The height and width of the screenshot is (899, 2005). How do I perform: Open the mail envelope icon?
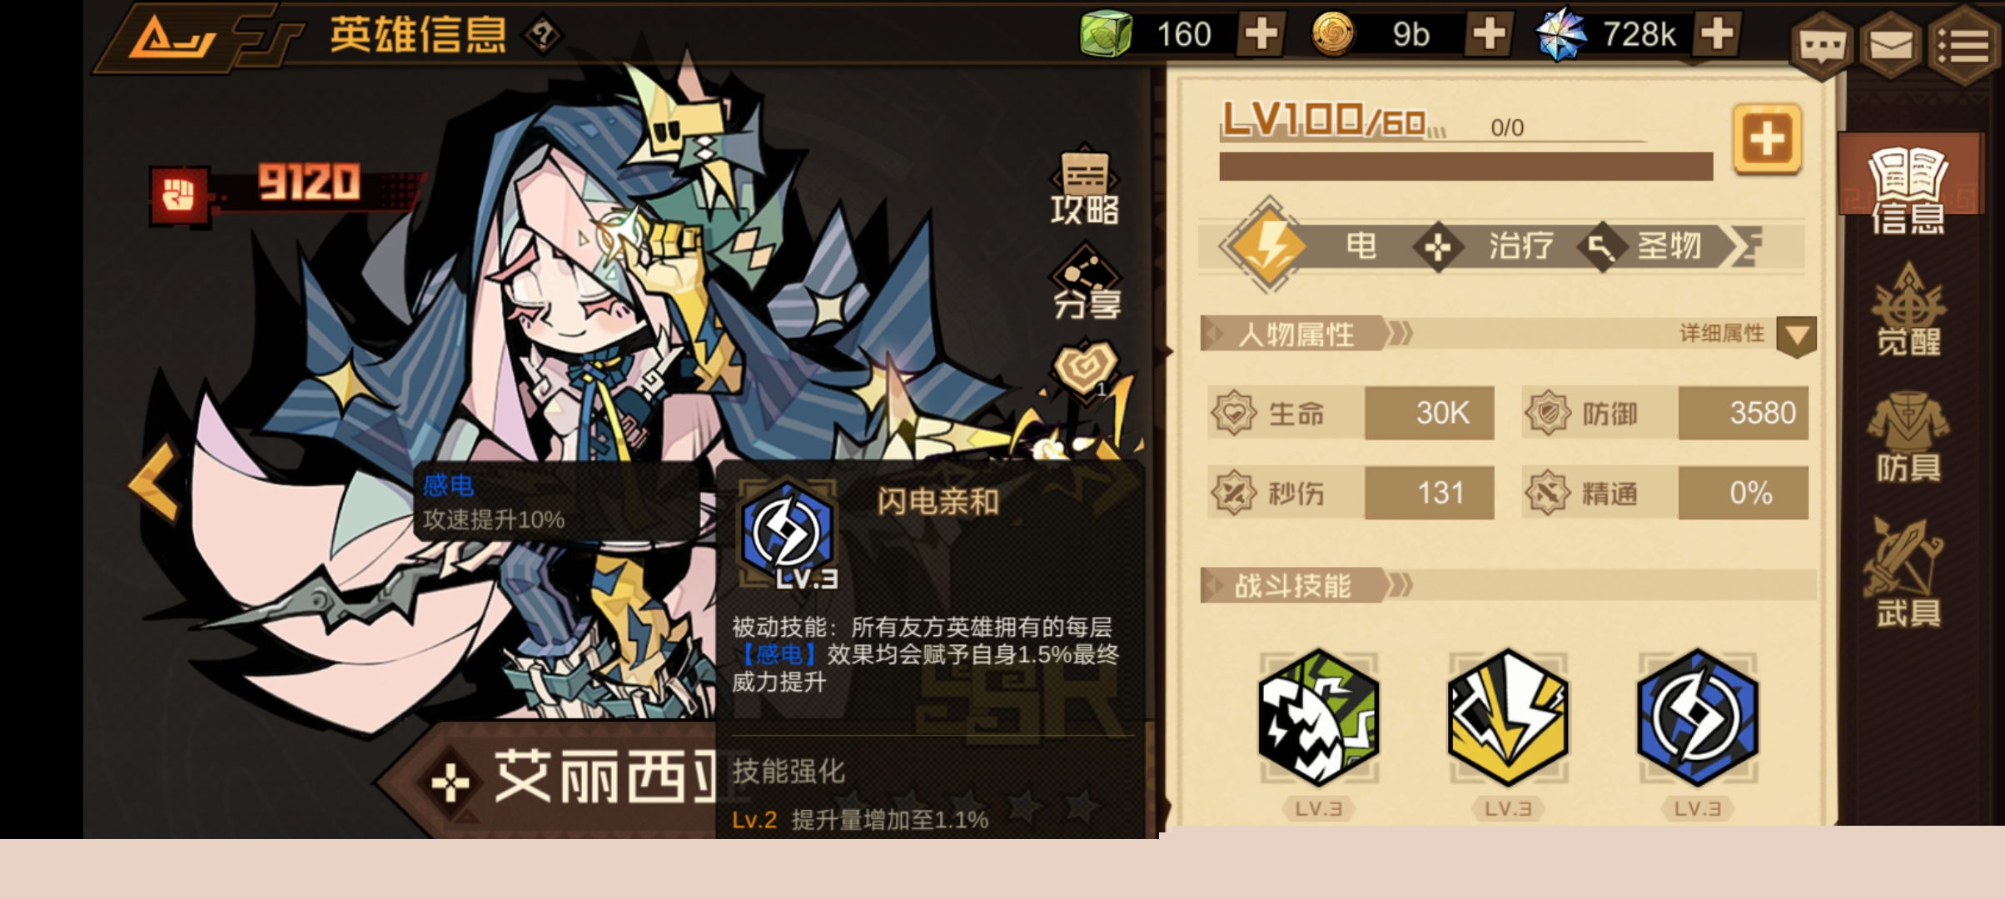[x=1891, y=46]
